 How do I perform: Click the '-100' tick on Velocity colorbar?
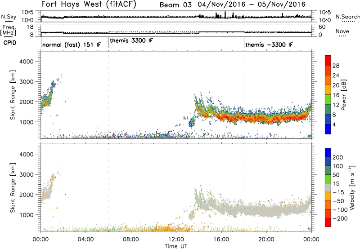(340, 210)
